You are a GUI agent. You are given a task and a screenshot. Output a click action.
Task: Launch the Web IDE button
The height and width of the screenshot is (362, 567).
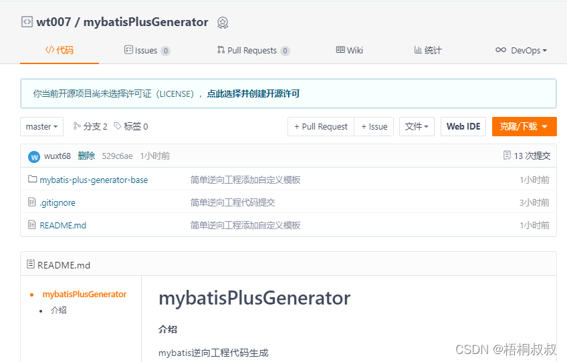[x=463, y=126]
